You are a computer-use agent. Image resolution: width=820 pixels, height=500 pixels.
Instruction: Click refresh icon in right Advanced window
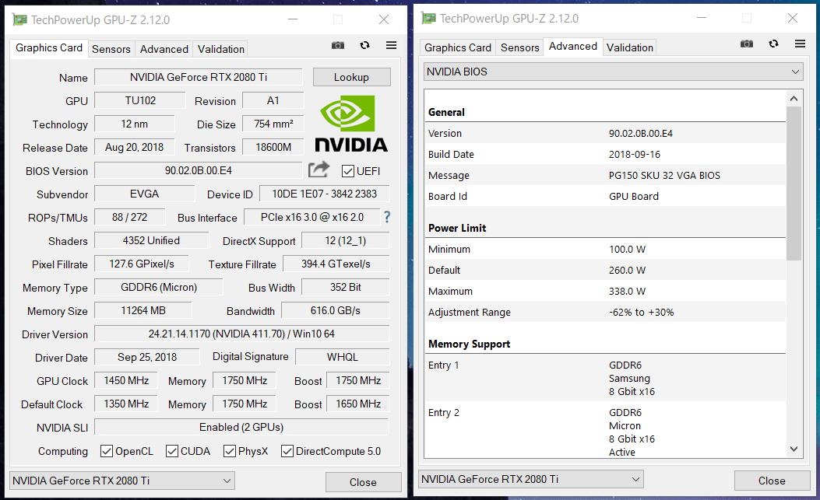(774, 44)
